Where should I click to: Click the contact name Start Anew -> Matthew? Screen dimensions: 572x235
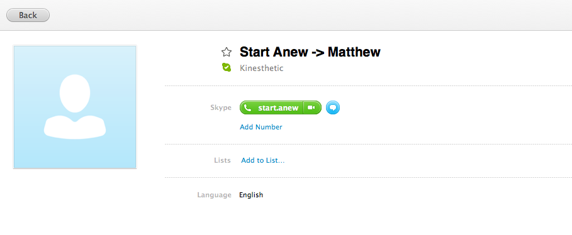[x=310, y=52]
